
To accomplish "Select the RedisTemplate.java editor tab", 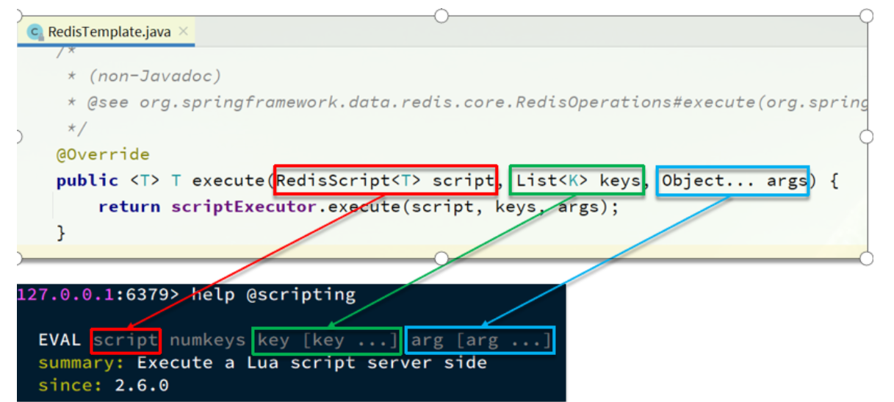I will 107,32.
